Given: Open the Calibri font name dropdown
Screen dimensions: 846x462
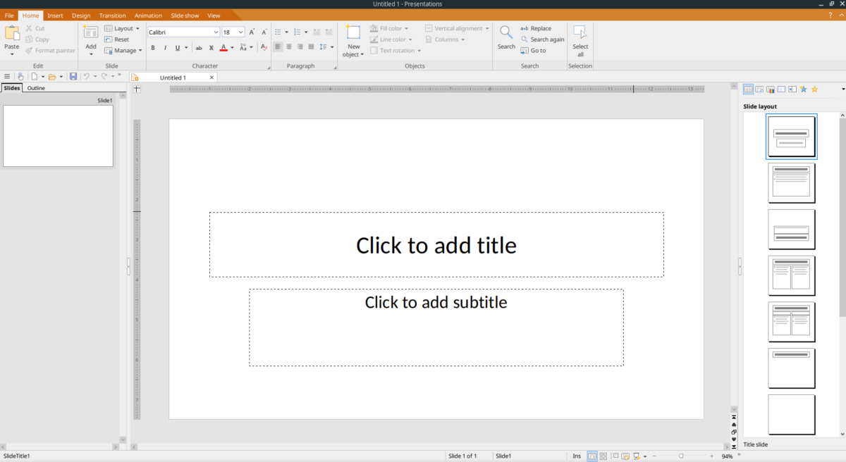Looking at the screenshot, I should coord(216,32).
